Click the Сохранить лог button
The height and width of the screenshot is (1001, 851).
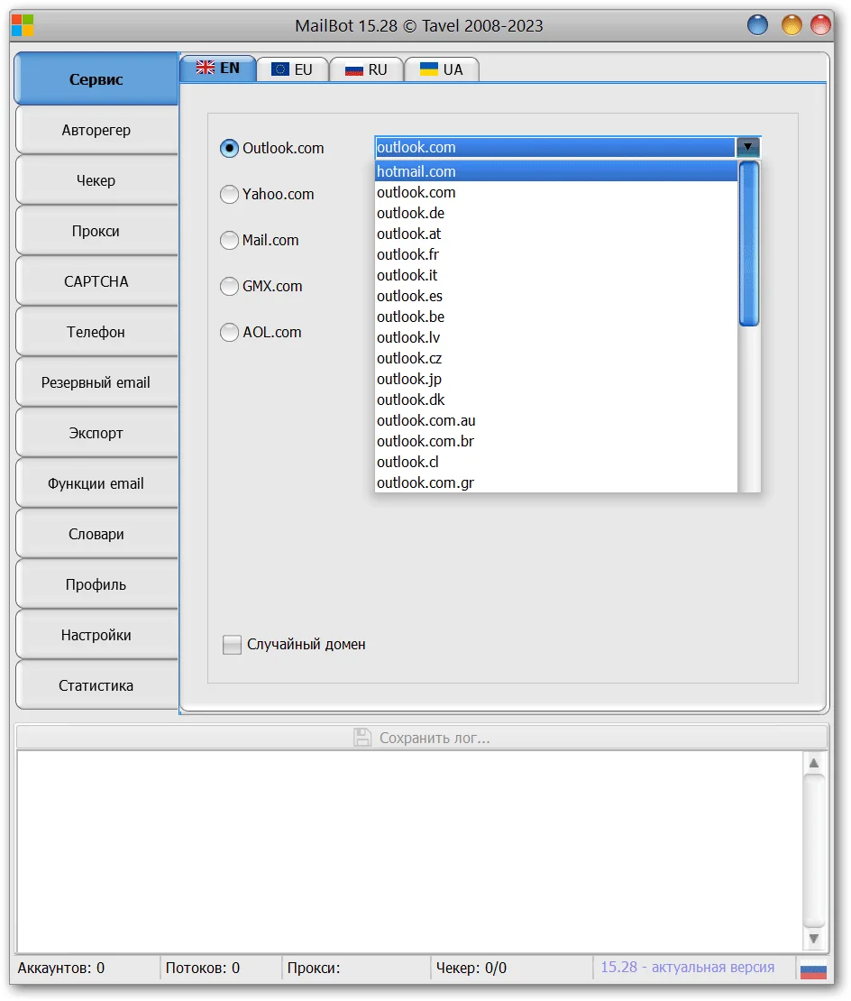coord(422,738)
